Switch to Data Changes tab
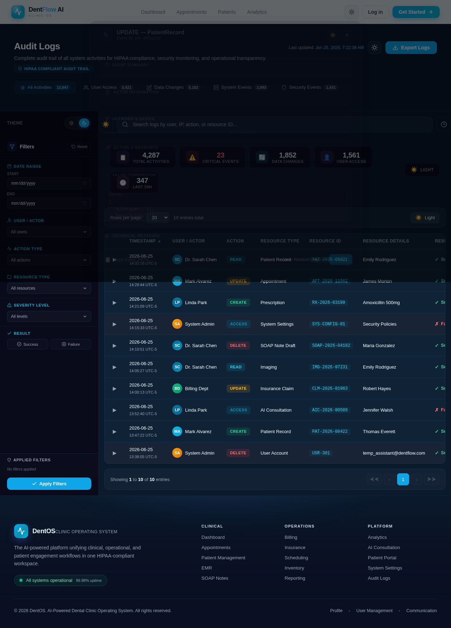The width and height of the screenshot is (451, 628). pos(174,87)
